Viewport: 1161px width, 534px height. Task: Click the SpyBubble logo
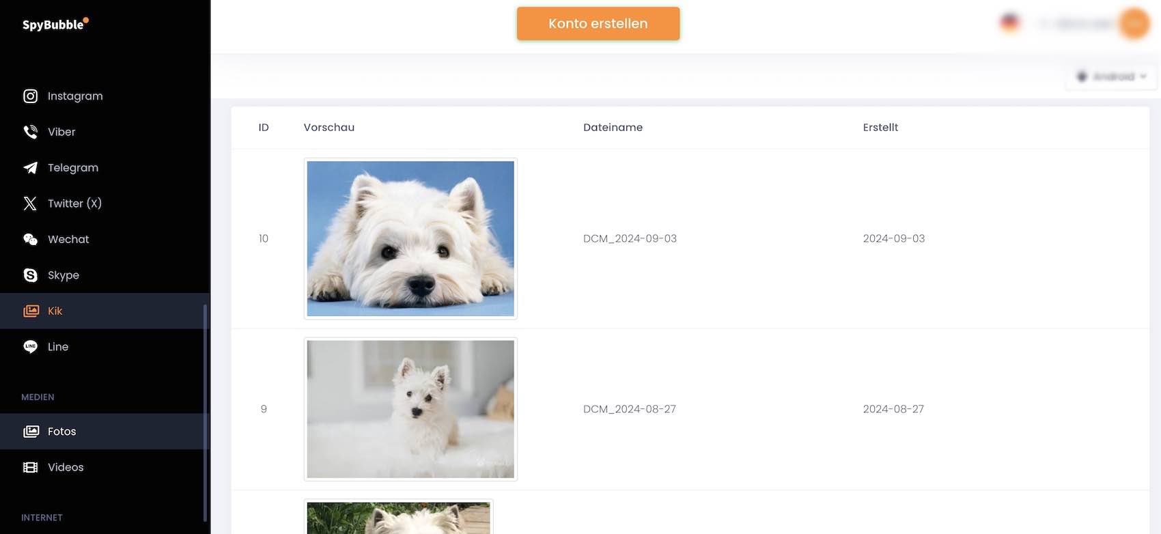[x=55, y=25]
